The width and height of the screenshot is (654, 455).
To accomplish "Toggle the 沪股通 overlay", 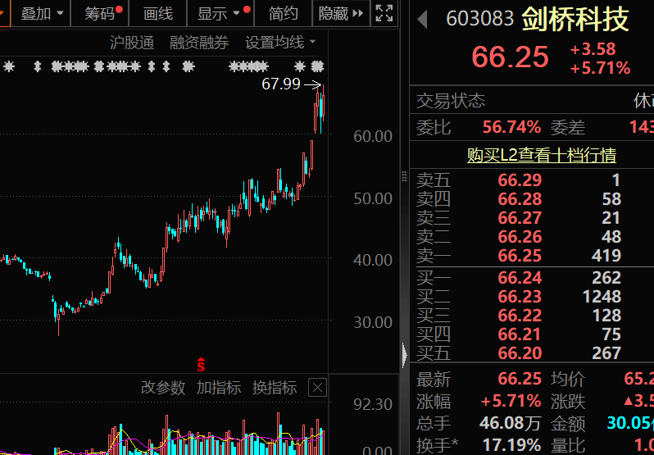I will [132, 43].
